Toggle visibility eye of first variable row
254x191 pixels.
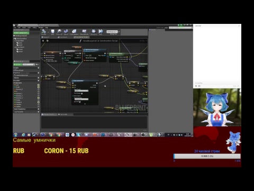tap(38, 85)
